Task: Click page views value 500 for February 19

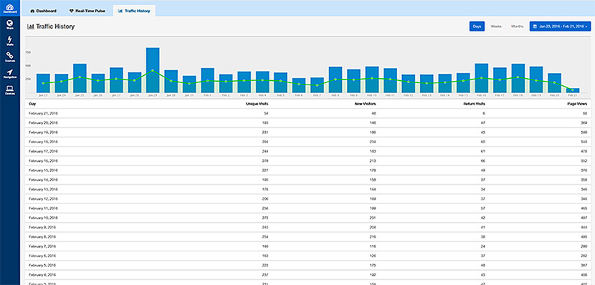Action: [x=585, y=132]
